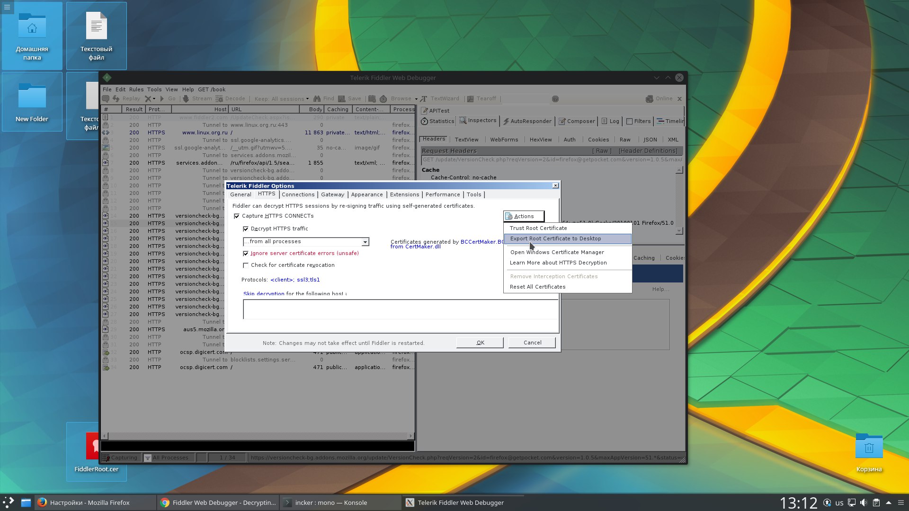Open the APITest tab
The height and width of the screenshot is (511, 909).
pos(435,111)
